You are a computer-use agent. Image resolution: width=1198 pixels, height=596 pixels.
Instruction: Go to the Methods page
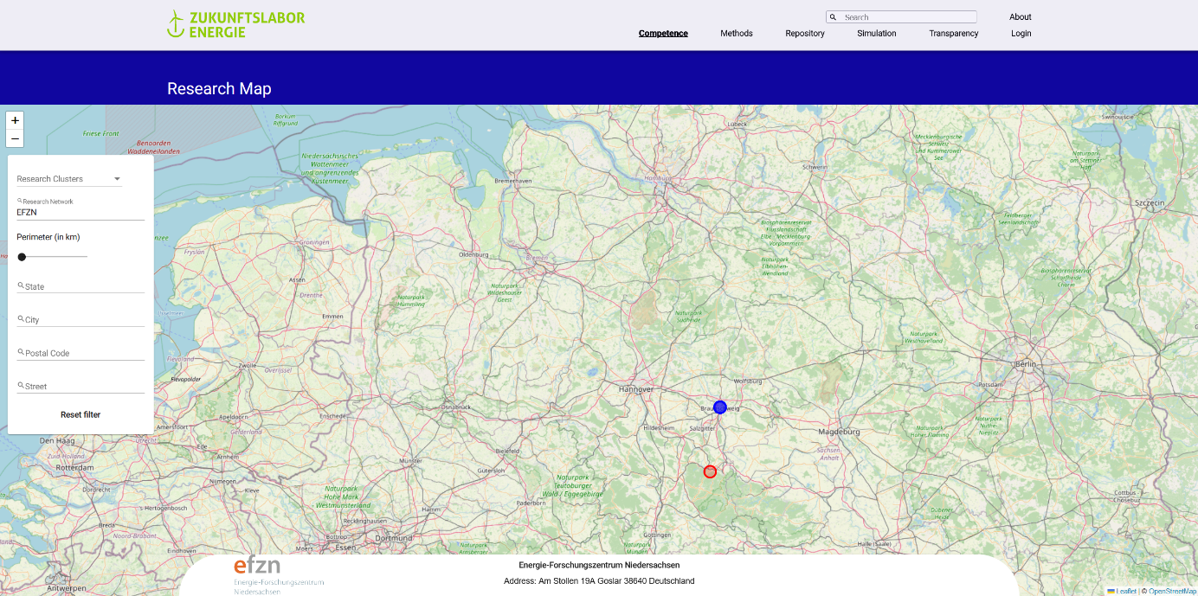(x=737, y=34)
